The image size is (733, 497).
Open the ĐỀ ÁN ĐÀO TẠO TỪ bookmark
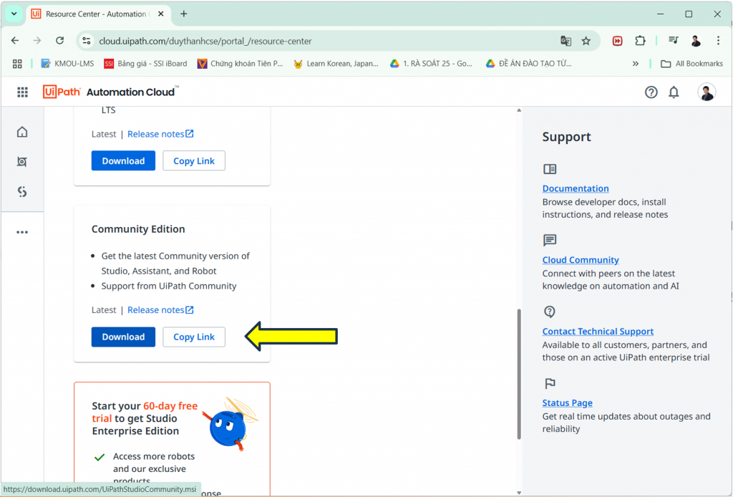(529, 64)
